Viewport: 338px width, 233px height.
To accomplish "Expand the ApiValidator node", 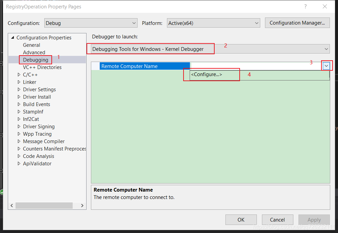I will pyautogui.click(x=19, y=163).
